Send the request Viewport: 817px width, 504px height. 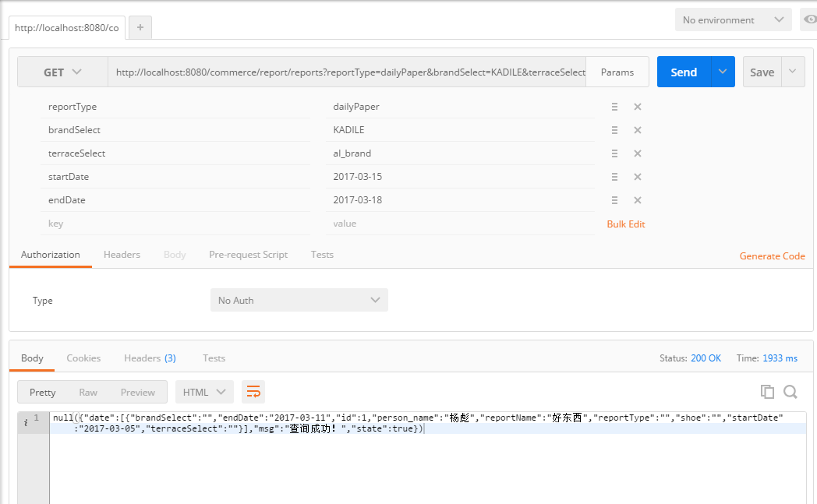coord(684,72)
